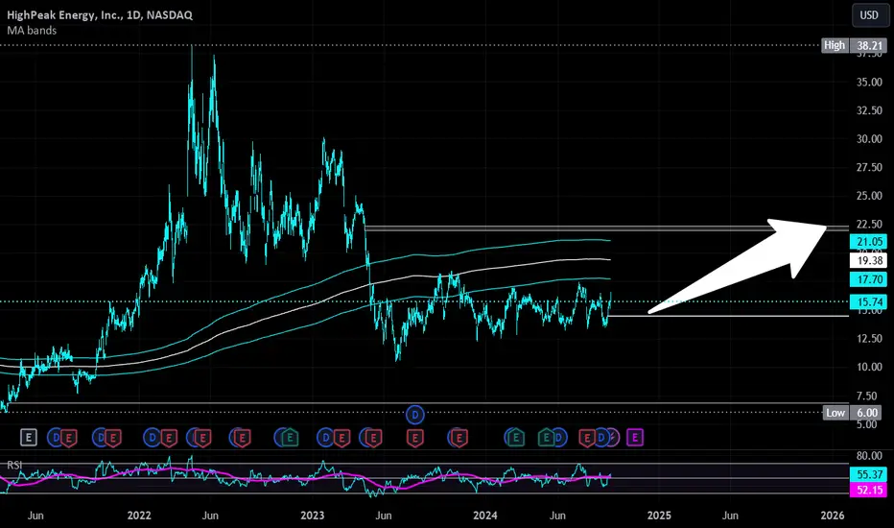Click the white 19.38 moving average price tag

868,260
